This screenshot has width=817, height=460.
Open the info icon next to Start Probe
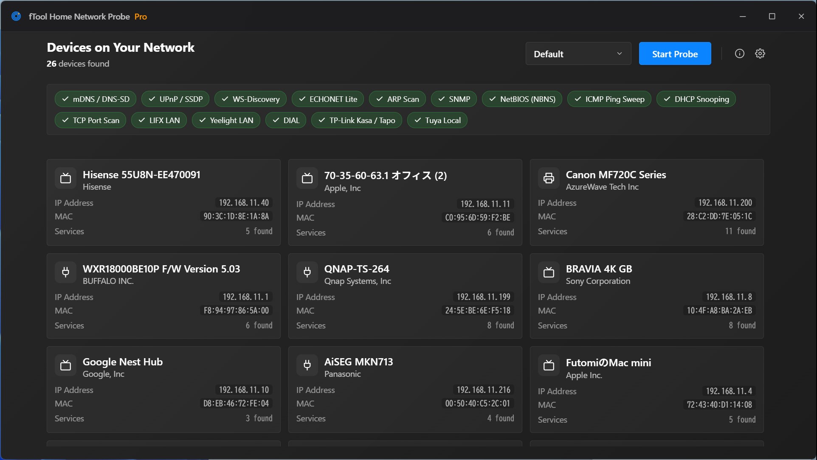click(x=739, y=53)
